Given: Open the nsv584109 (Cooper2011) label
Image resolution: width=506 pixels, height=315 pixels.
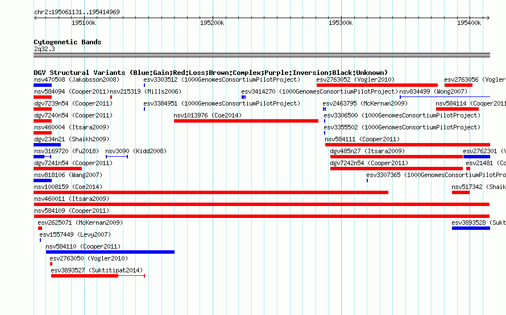Looking at the screenshot, I should pyautogui.click(x=72, y=211).
